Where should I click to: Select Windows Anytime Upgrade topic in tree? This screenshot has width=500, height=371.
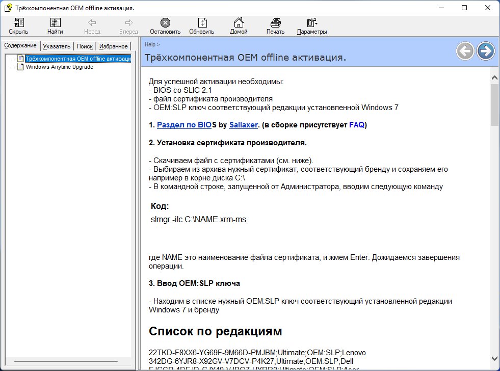point(59,67)
